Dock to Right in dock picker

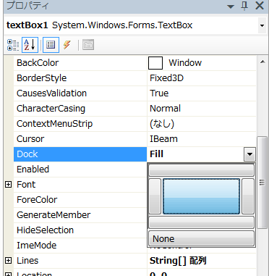point(248,196)
